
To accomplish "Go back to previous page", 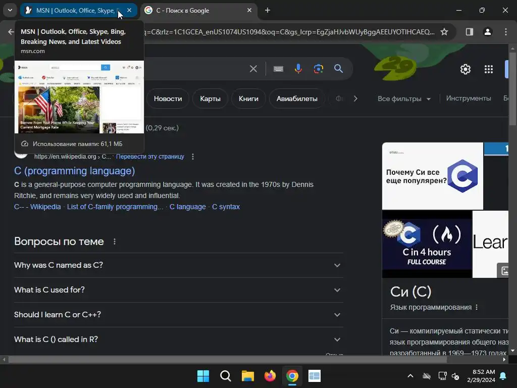I will [x=11, y=32].
